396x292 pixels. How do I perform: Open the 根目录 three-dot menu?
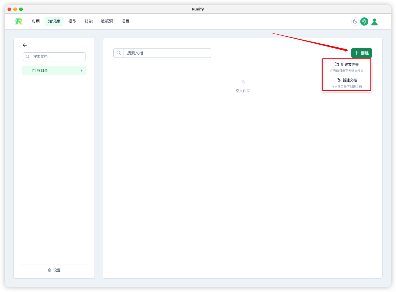pyautogui.click(x=81, y=71)
